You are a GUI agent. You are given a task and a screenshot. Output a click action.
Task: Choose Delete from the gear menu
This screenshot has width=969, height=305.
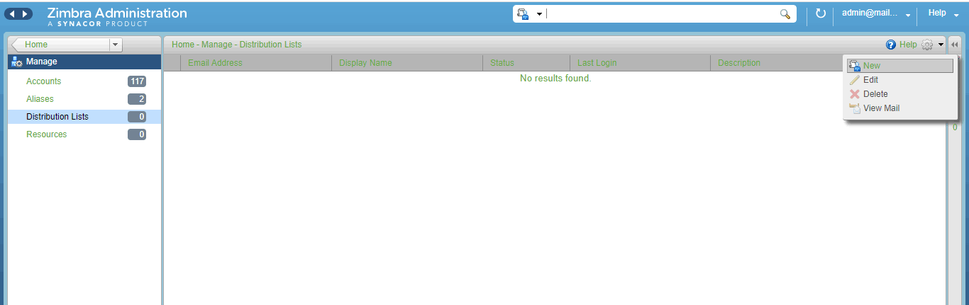point(899,94)
